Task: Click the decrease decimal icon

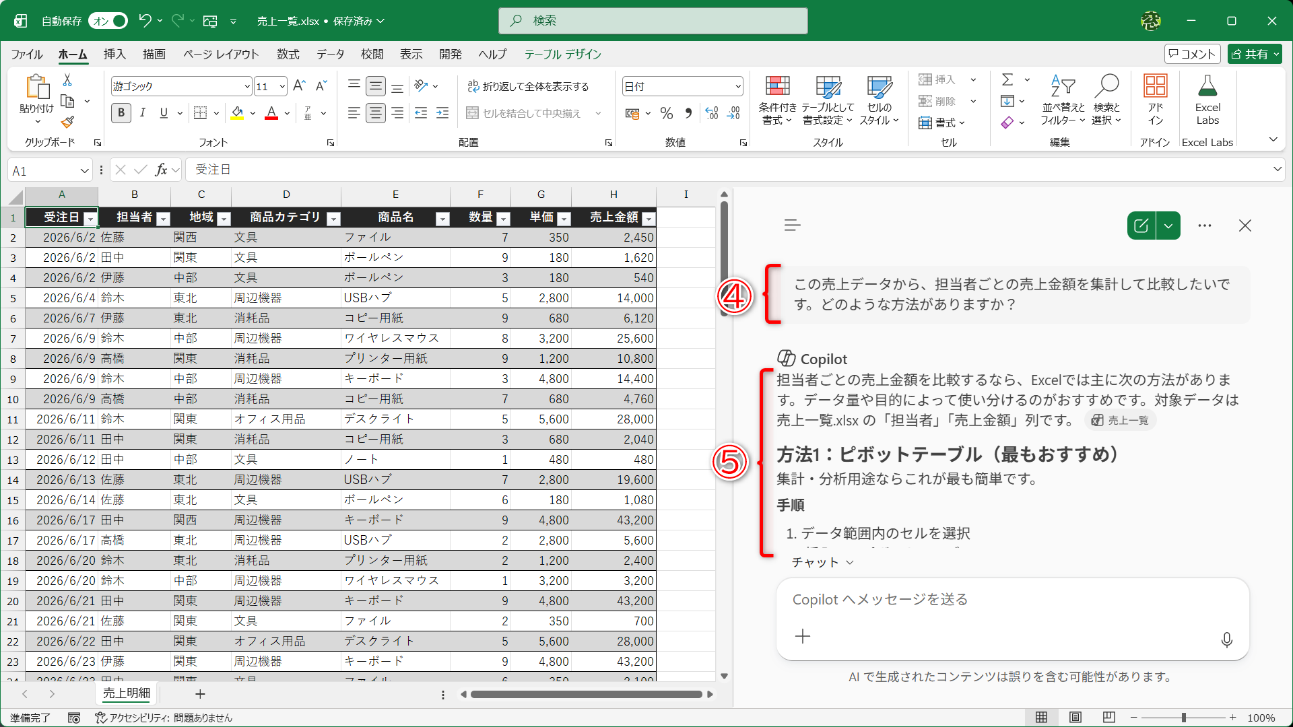Action: tap(733, 113)
